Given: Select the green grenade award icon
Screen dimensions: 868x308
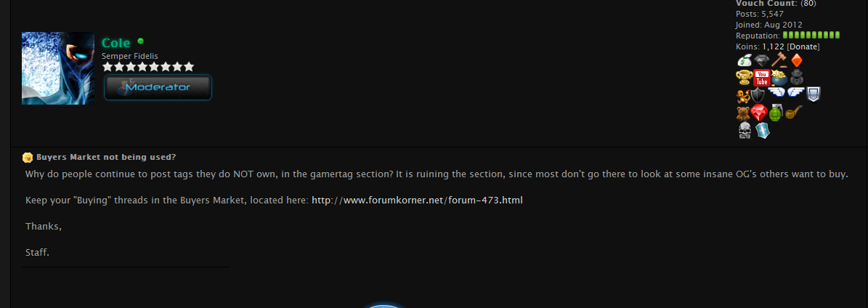Looking at the screenshot, I should click(776, 113).
